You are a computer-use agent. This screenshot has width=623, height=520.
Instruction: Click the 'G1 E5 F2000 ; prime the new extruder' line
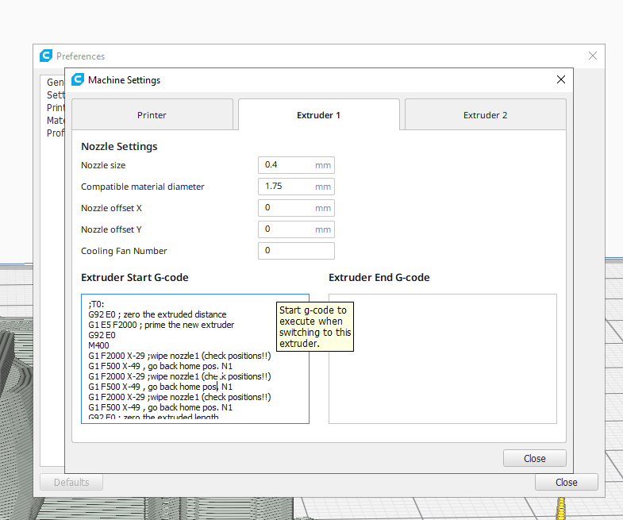point(161,325)
